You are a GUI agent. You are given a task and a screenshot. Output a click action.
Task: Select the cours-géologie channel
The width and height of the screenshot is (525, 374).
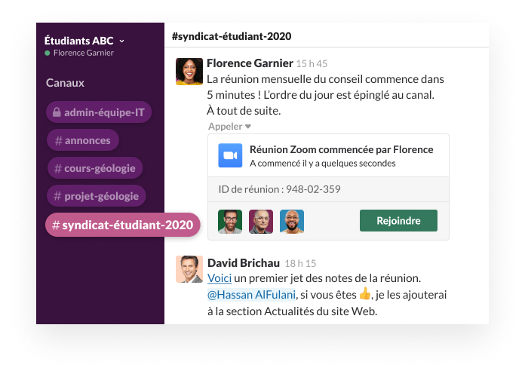click(94, 168)
